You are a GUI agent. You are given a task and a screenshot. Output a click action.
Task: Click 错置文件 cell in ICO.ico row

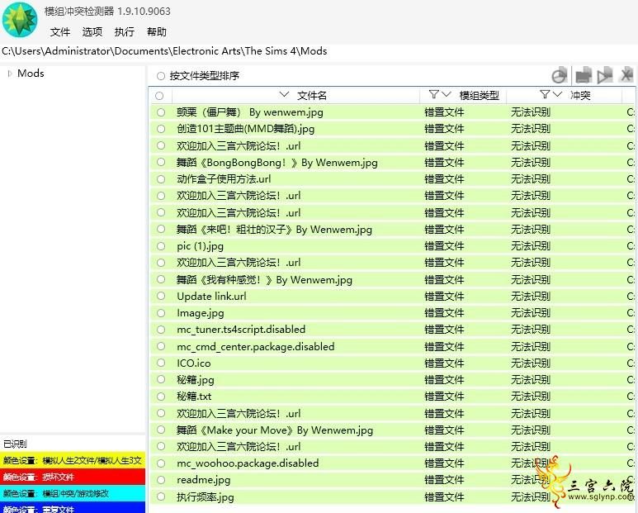pos(444,363)
